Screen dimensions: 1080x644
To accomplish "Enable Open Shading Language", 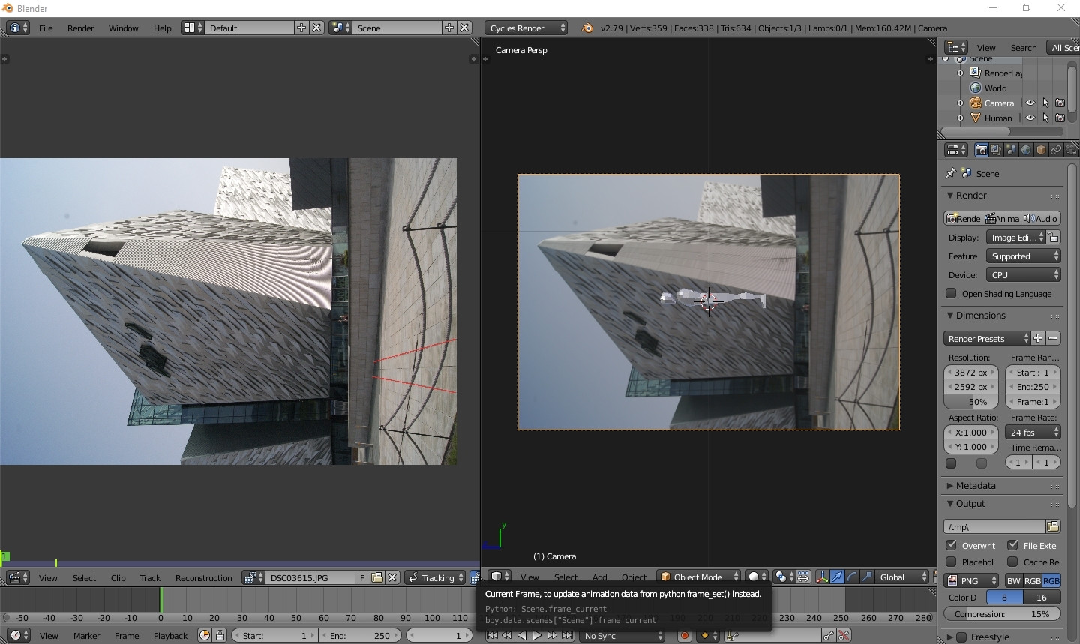I will [951, 294].
